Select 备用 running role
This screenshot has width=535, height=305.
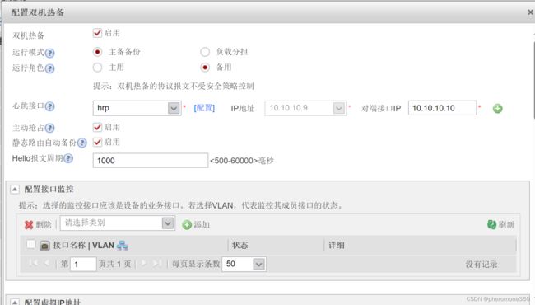pyautogui.click(x=205, y=68)
